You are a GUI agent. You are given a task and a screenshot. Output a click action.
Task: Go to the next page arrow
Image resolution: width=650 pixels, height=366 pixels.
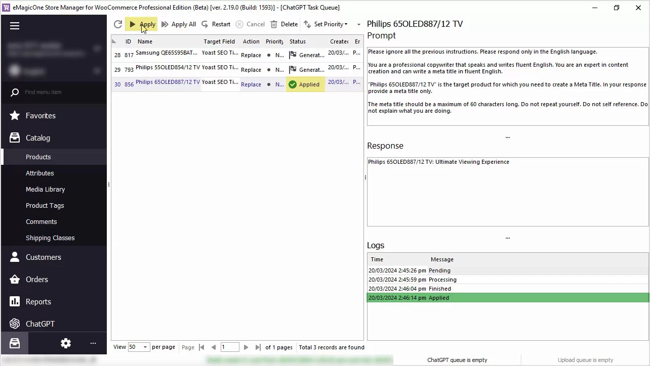[x=246, y=347]
